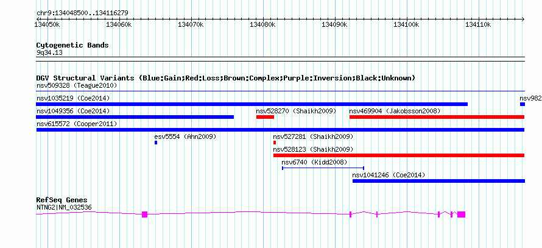Click the nsv1035219 (Coe2014) blue gain bar

[x=252, y=104]
